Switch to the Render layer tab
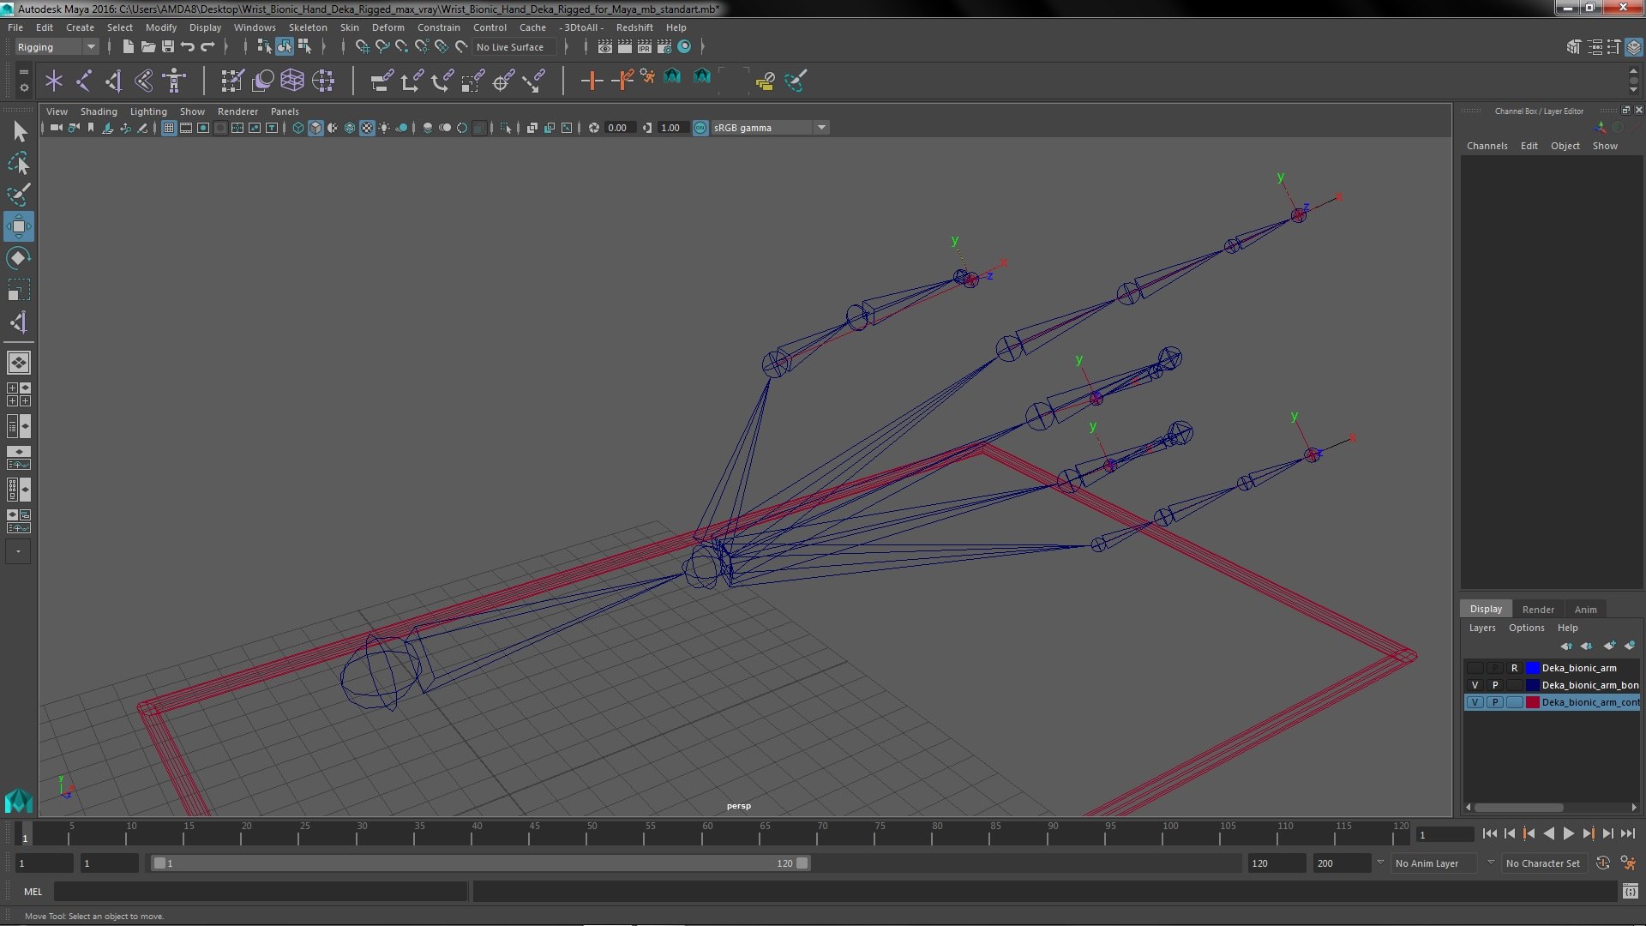The image size is (1646, 926). click(1538, 609)
